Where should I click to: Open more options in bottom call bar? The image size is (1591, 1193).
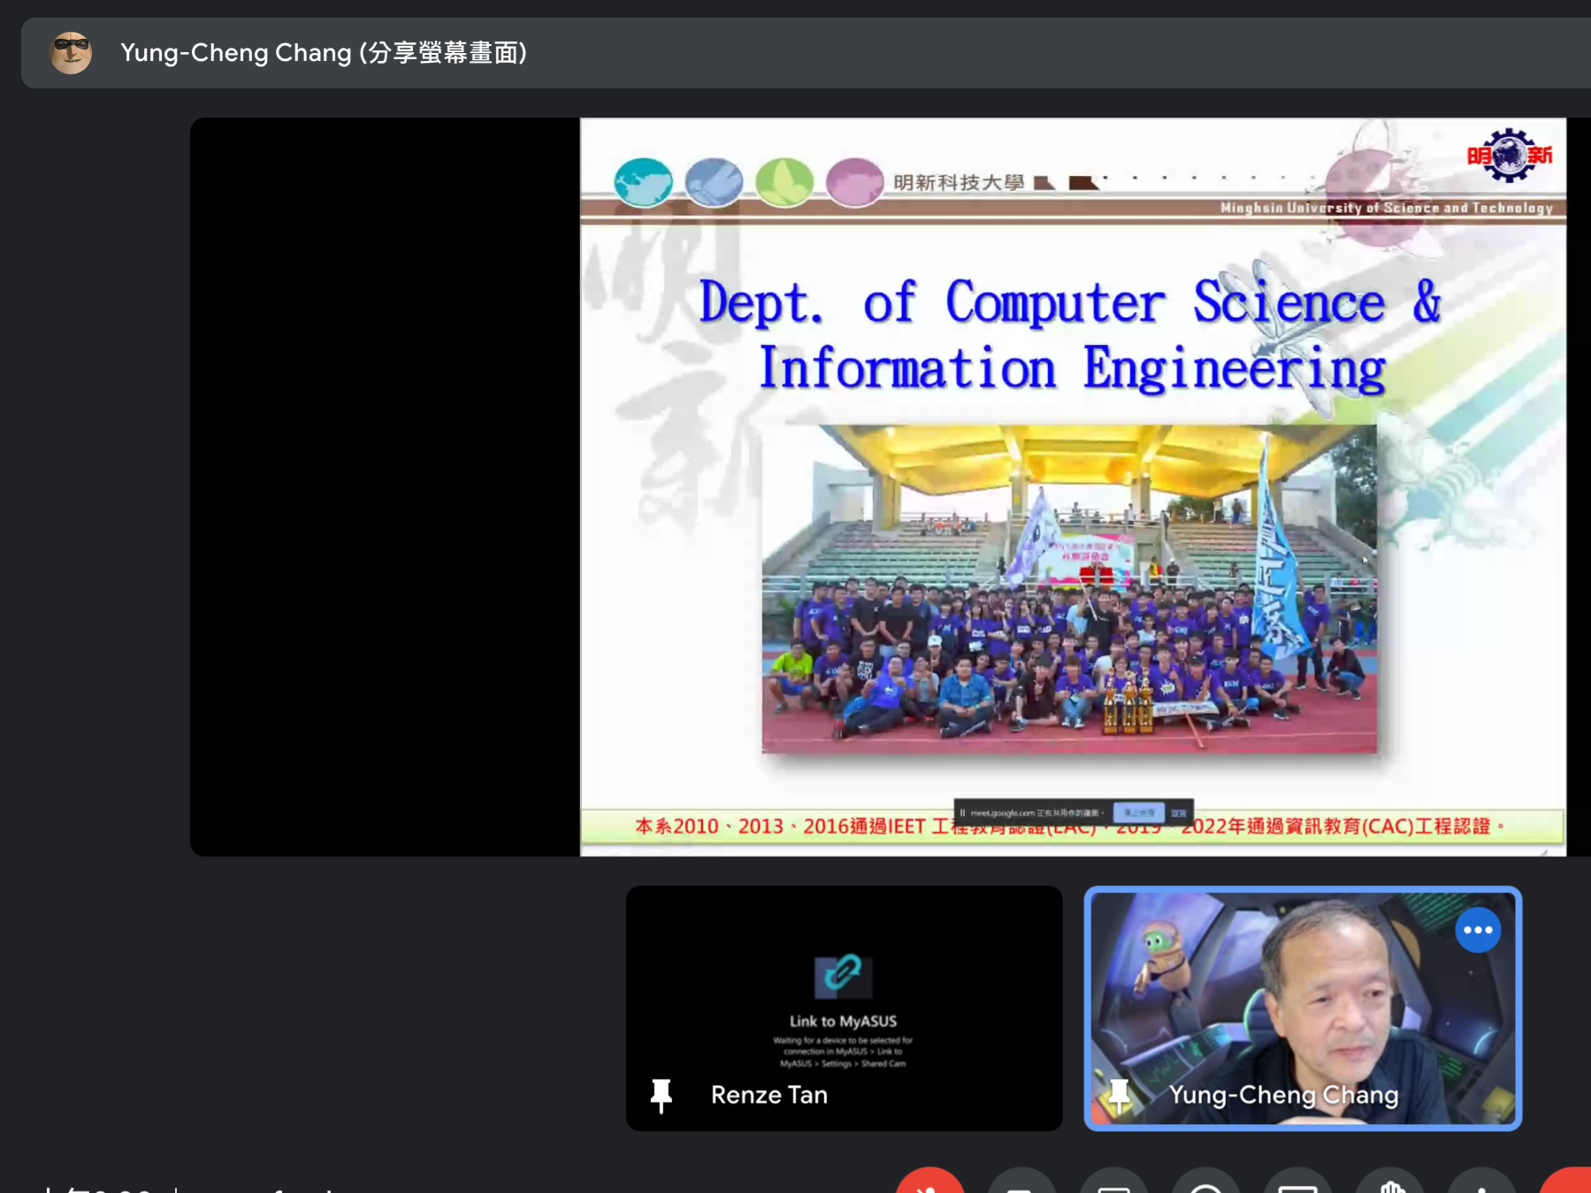(1482, 1184)
